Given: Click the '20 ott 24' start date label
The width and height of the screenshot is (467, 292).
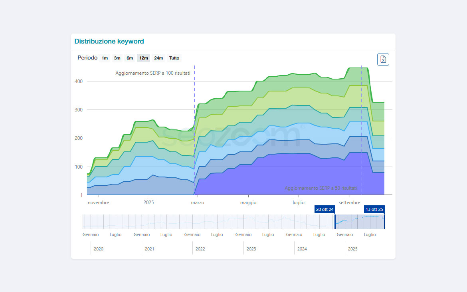Looking at the screenshot, I should tap(325, 209).
